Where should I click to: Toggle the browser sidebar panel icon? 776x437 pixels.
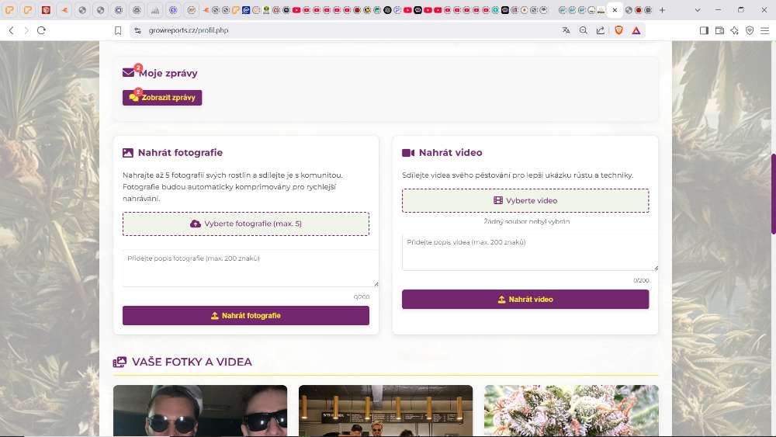click(x=704, y=30)
